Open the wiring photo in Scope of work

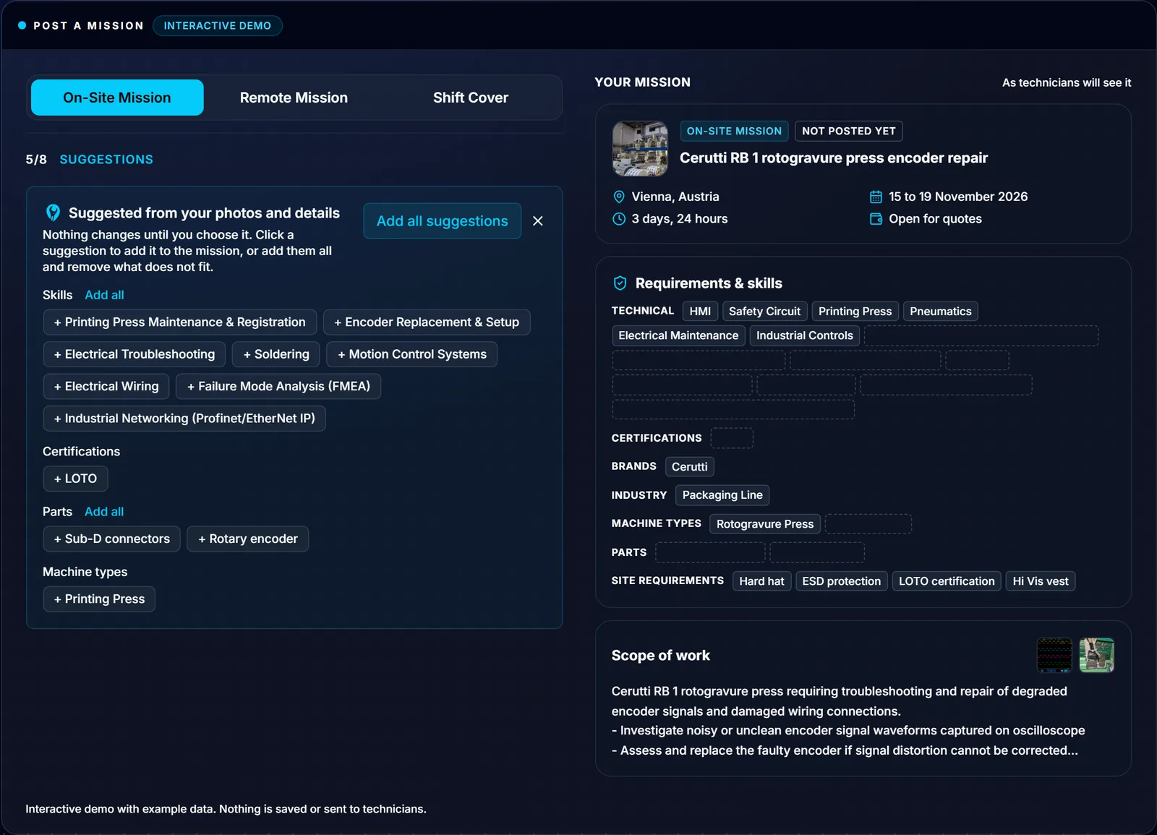(x=1097, y=655)
